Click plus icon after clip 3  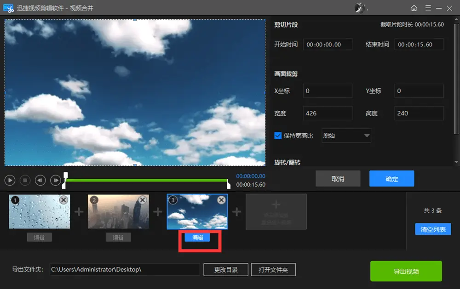coord(237,212)
